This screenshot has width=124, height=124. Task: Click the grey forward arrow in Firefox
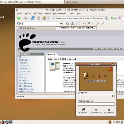pyautogui.click(x=26, y=18)
